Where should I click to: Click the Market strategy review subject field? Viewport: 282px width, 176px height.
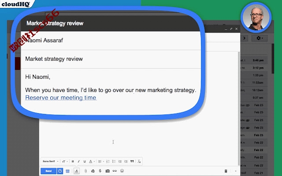tap(111, 59)
